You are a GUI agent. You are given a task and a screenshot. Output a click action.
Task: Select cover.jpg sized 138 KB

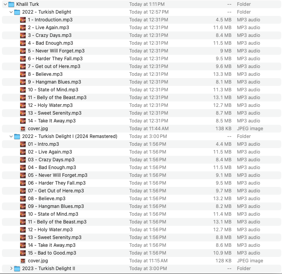[38, 129]
